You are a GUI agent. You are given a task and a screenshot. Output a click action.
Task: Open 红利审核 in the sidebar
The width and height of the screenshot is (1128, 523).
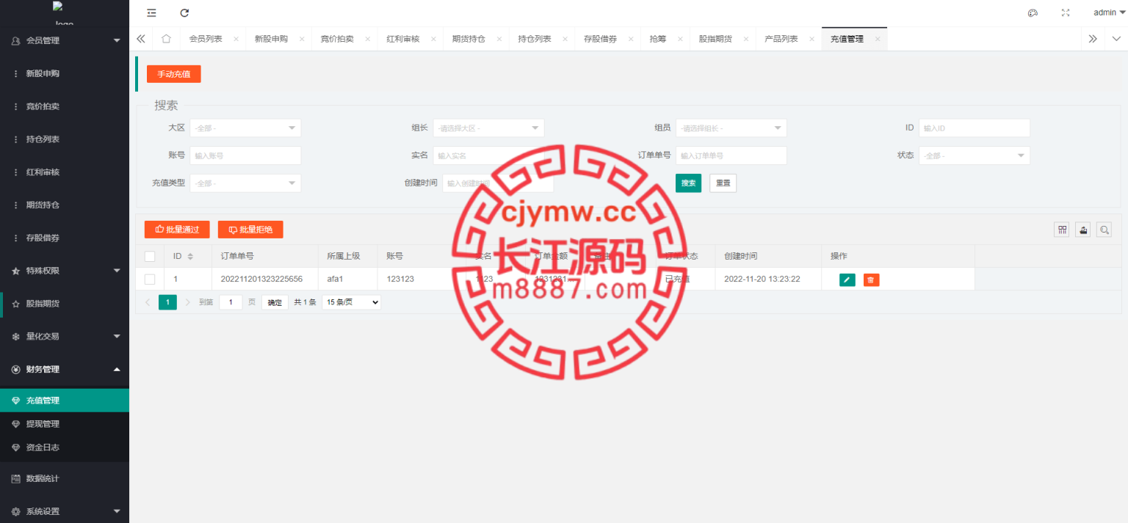65,172
